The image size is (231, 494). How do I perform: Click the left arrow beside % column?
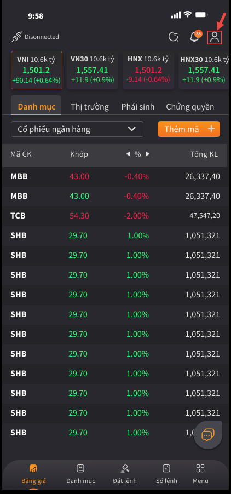(x=128, y=154)
